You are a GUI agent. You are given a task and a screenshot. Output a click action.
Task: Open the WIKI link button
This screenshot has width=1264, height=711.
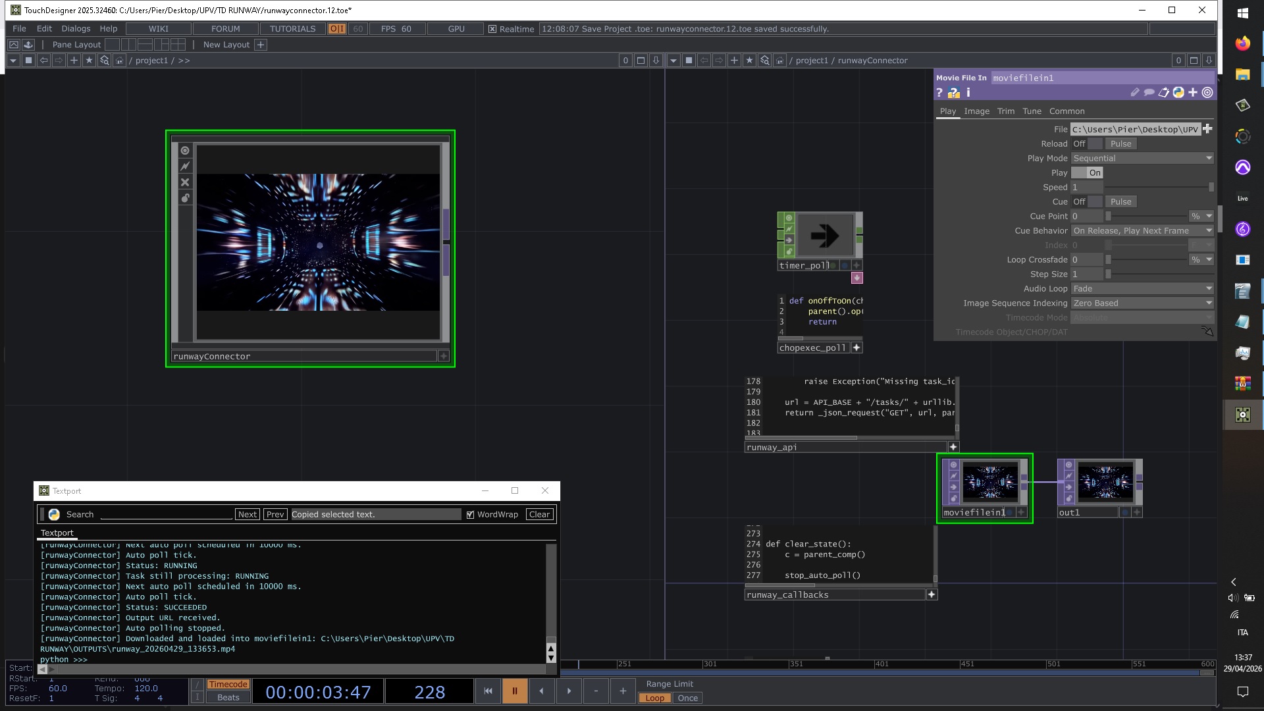(159, 29)
